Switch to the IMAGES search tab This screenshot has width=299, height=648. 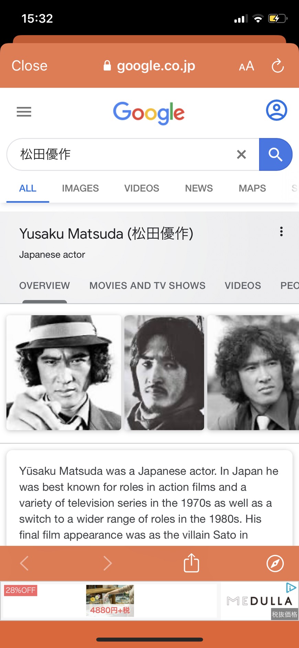pyautogui.click(x=80, y=188)
